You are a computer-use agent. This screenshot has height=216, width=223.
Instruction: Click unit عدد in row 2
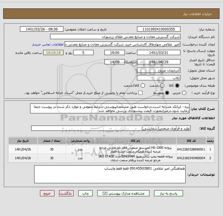pos(80,158)
